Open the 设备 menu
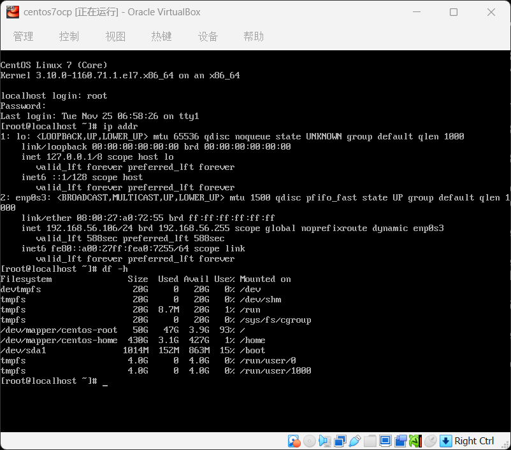 point(208,36)
